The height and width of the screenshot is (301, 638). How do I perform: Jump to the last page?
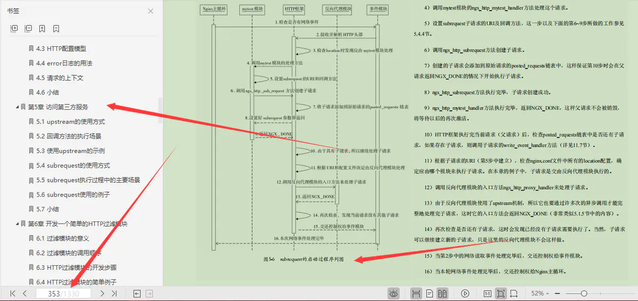(114, 293)
